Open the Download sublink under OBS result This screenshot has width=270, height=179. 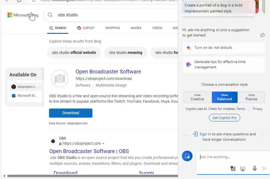coord(65,173)
